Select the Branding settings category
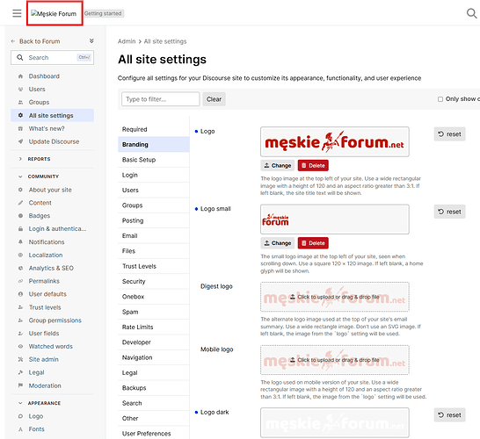This screenshot has width=480, height=439. (153, 145)
